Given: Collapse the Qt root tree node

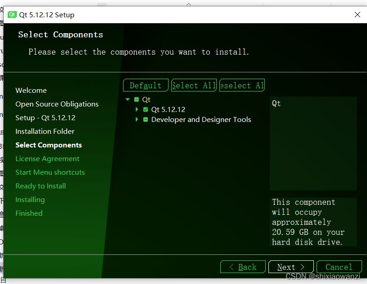Looking at the screenshot, I should pyautogui.click(x=128, y=99).
